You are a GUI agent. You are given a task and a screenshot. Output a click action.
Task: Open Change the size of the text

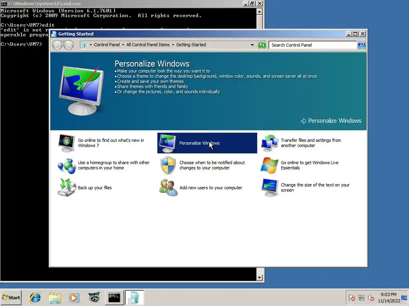click(315, 188)
